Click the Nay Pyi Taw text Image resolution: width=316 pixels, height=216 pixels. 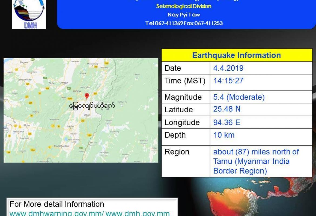pyautogui.click(x=184, y=15)
